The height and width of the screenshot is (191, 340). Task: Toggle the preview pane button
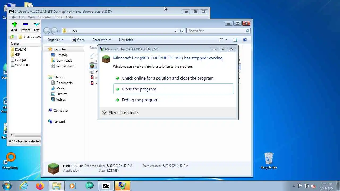pyautogui.click(x=235, y=40)
